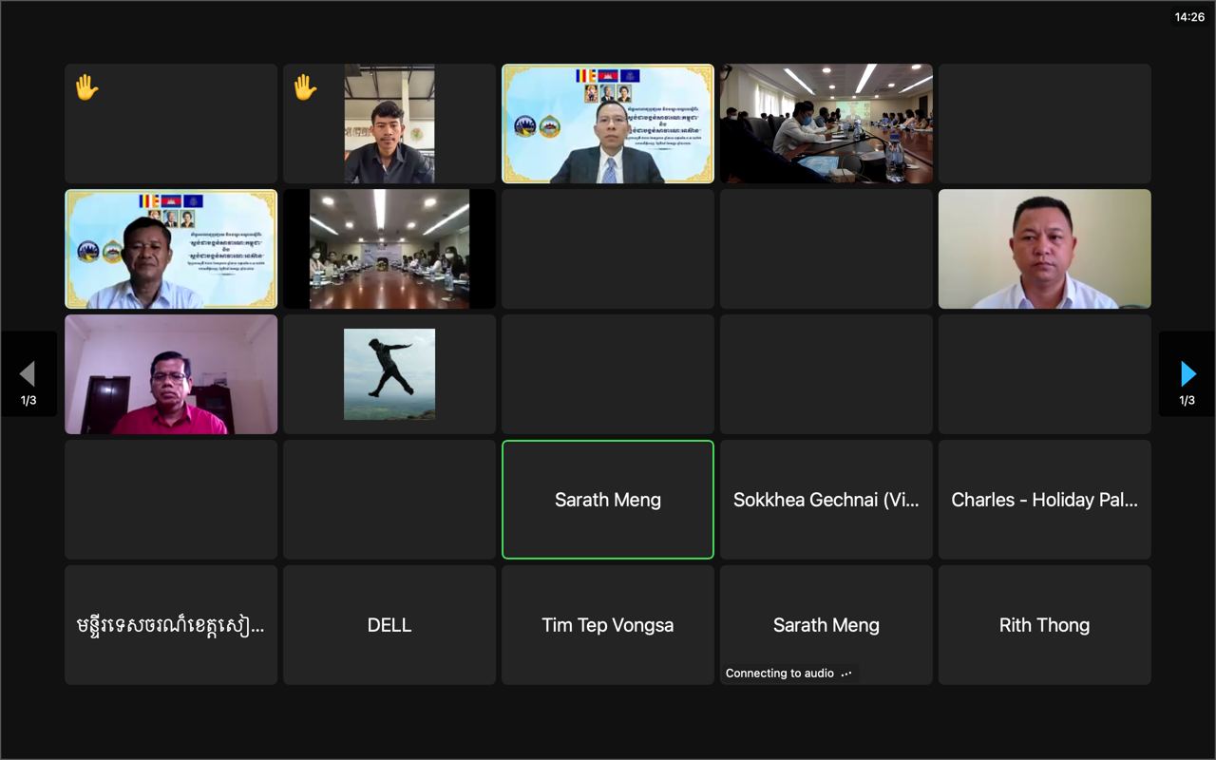Click the raised hand icon beside the man in black shirt

(305, 88)
